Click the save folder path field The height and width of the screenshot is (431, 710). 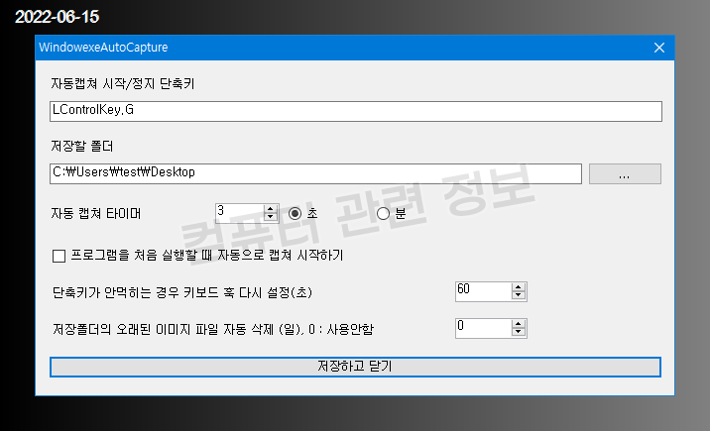click(315, 173)
